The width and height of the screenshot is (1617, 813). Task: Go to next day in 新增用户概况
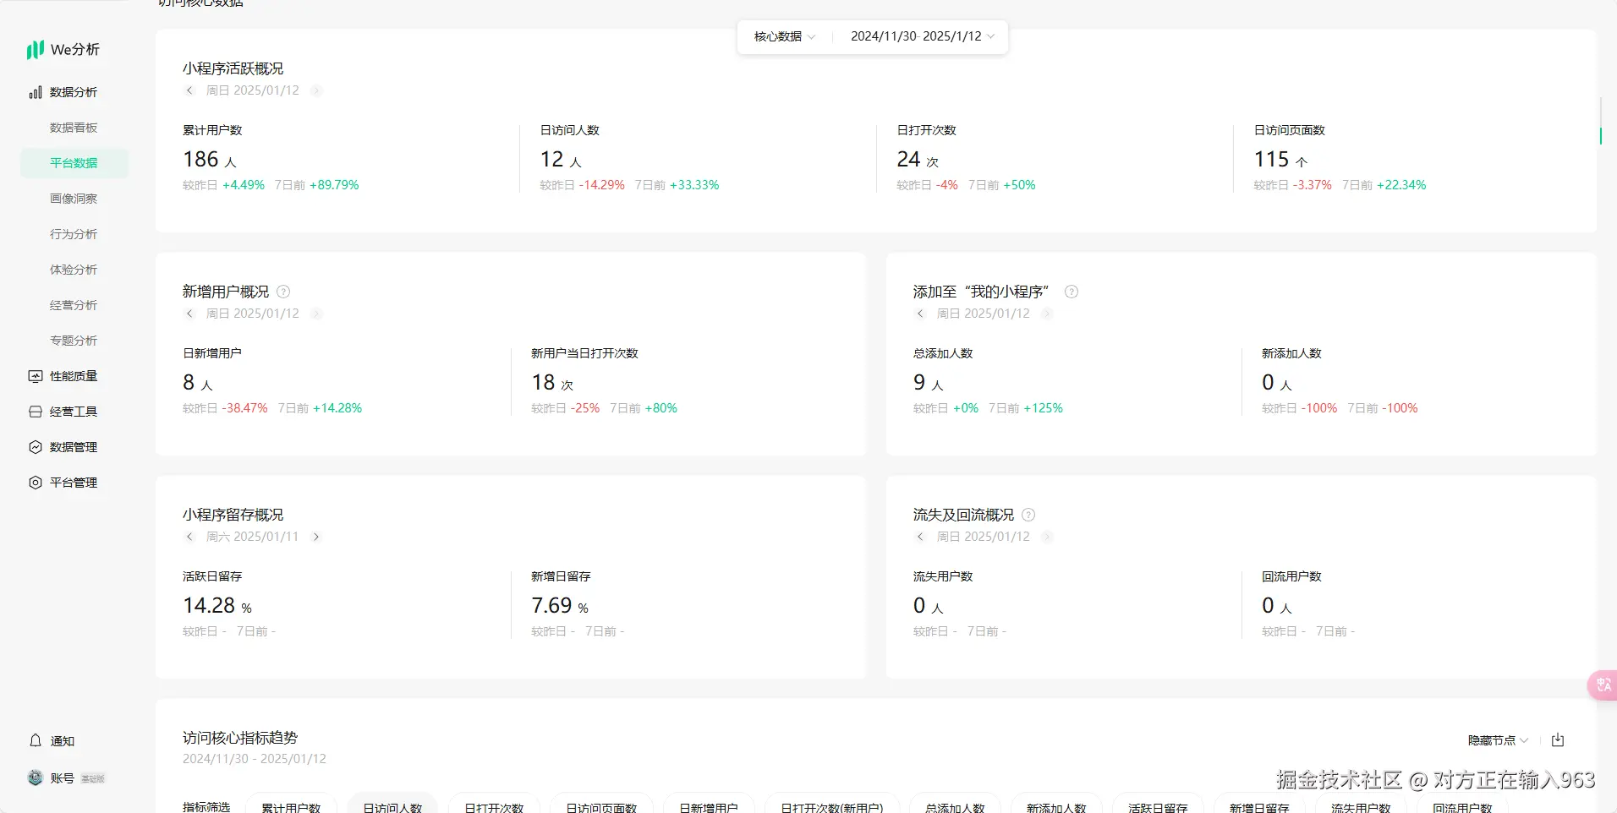coord(316,314)
